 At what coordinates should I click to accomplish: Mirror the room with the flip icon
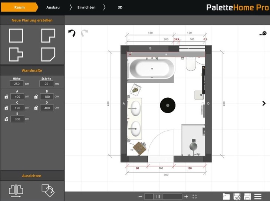(x=16, y=190)
